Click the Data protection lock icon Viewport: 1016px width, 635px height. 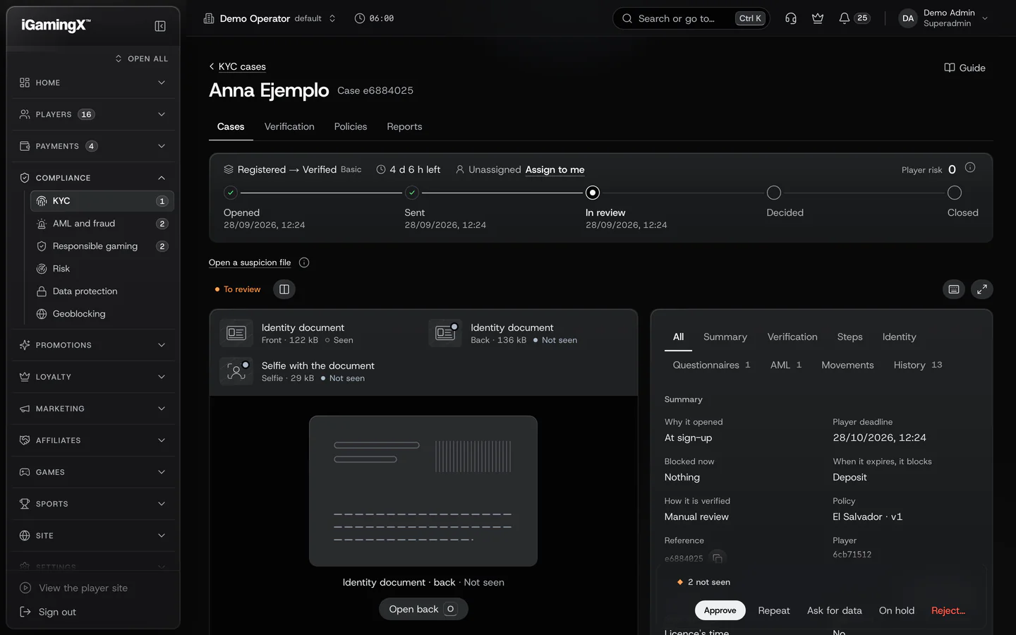pos(42,291)
